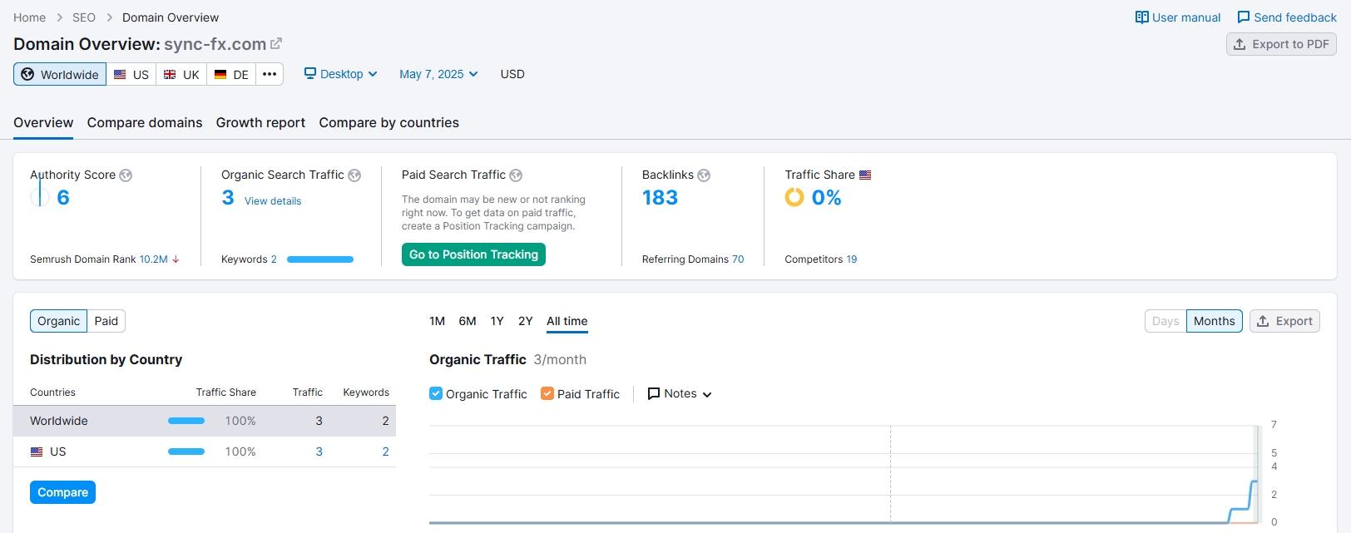Open the Overview tab
The height and width of the screenshot is (533, 1351).
43,122
